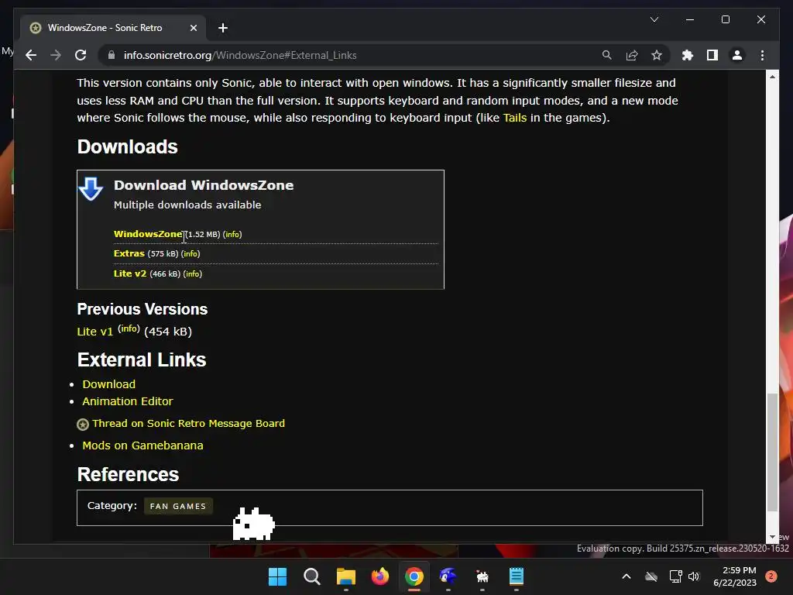
Task: Click the browser forward arrow
Action: [x=56, y=55]
